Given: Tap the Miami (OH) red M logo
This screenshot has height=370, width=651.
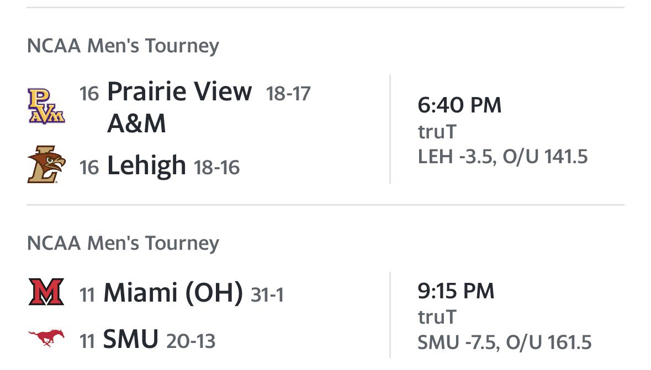Looking at the screenshot, I should pos(46,292).
